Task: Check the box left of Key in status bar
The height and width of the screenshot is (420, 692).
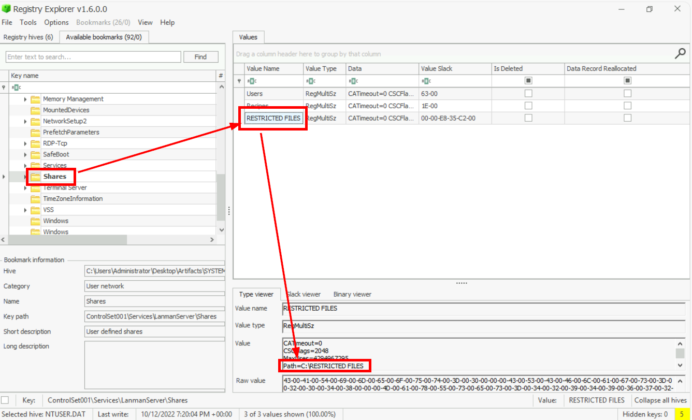Action: tap(5, 400)
